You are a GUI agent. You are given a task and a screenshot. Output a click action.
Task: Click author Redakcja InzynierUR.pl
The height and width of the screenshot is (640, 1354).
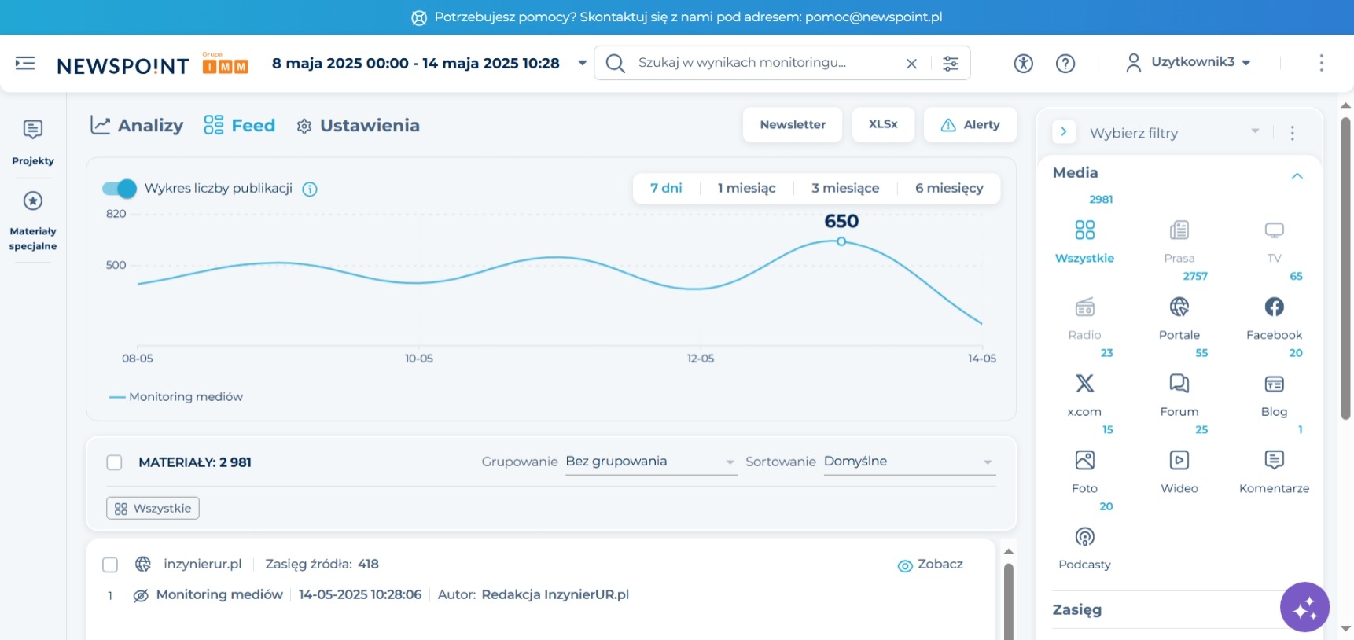pos(555,595)
